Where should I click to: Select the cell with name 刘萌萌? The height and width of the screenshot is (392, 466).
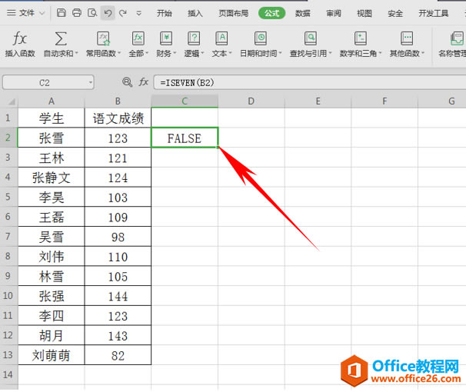(52, 355)
